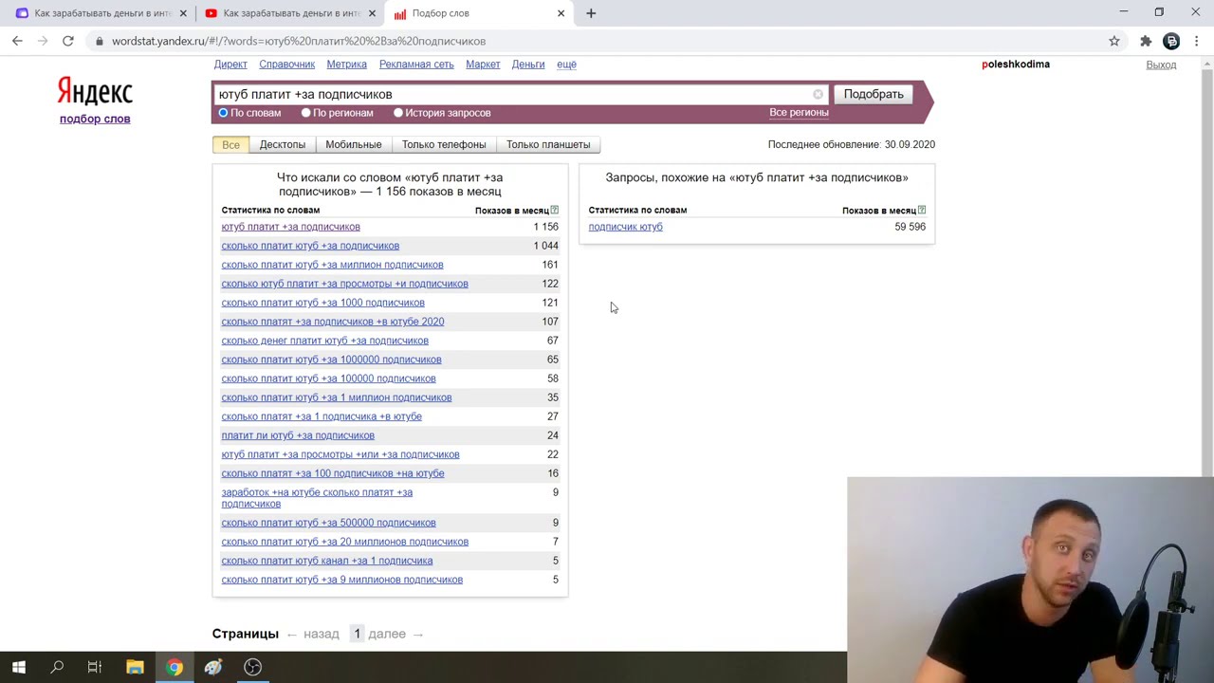
Task: Click the help icon beside left Показов в месяц
Action: click(555, 210)
